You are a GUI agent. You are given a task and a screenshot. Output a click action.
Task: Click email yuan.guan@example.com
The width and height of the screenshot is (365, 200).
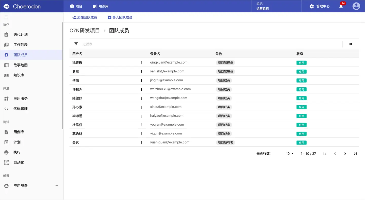pos(170,142)
